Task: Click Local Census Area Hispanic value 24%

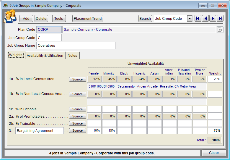Action: coord(139,79)
